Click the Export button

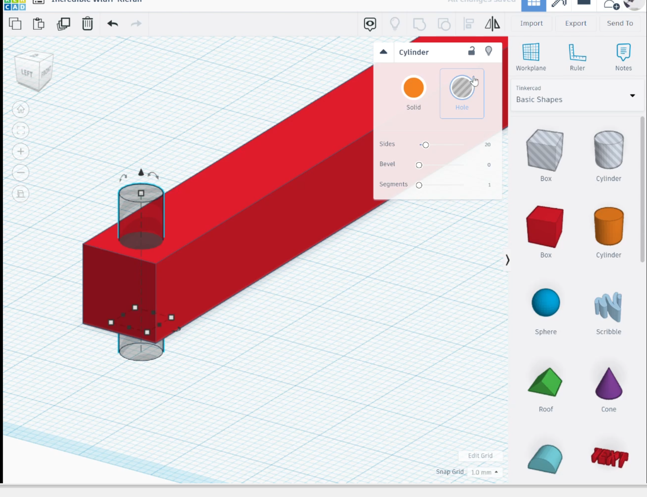tap(576, 23)
